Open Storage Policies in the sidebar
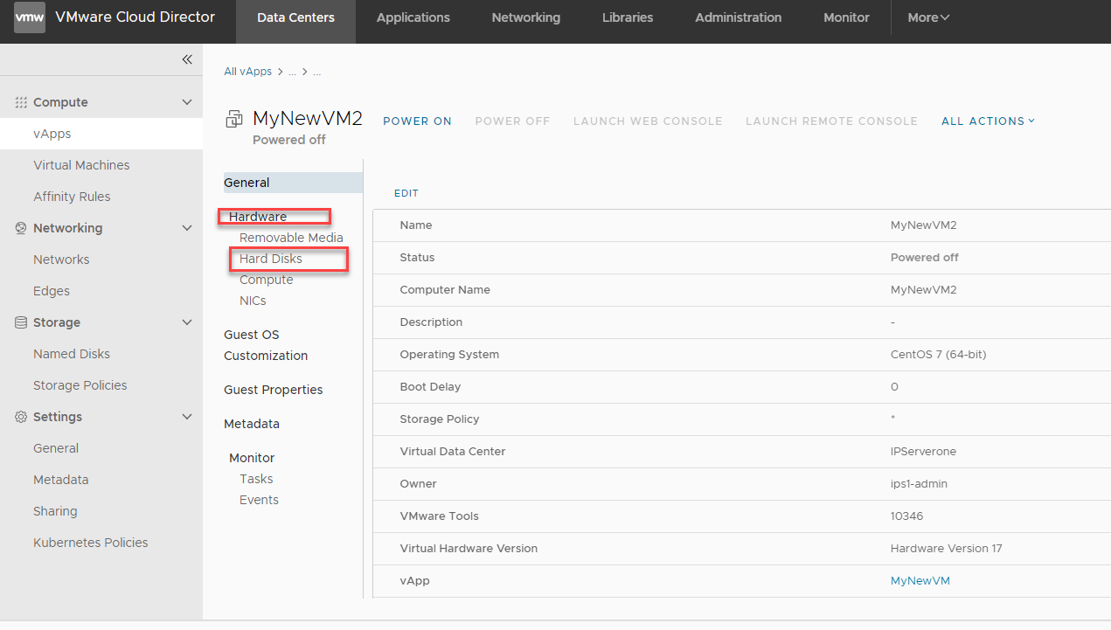The image size is (1111, 630). 80,385
